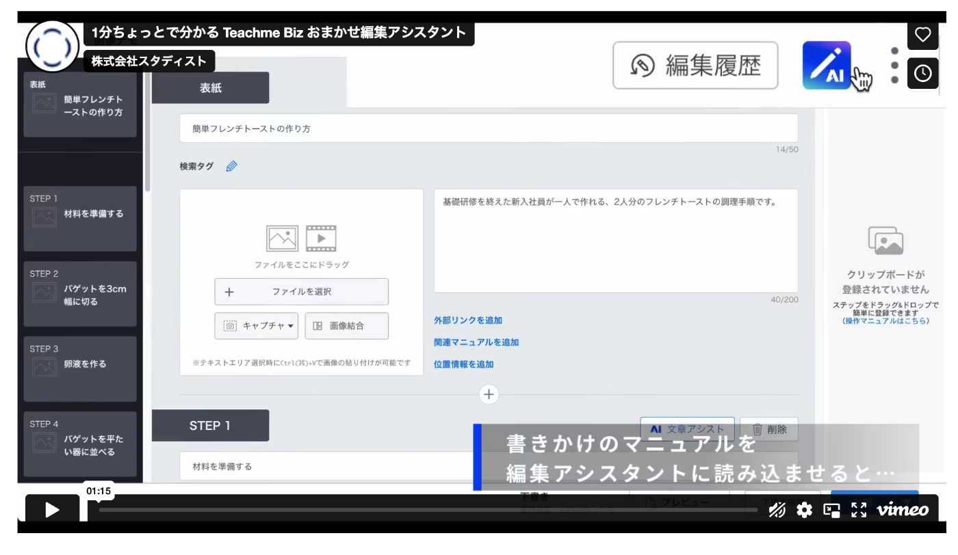Click the title field 簡単フレンチトーストの作り方
The width and height of the screenshot is (958, 555).
(x=489, y=128)
